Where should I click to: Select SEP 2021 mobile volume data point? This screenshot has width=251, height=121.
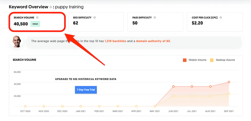(x=229, y=82)
